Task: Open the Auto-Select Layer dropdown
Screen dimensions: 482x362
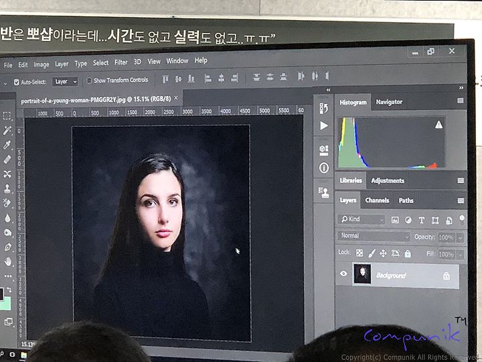Action: (65, 81)
